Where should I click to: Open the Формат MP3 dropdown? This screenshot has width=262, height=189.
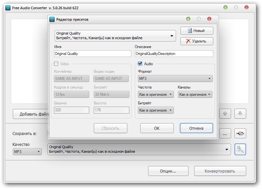[x=175, y=79]
